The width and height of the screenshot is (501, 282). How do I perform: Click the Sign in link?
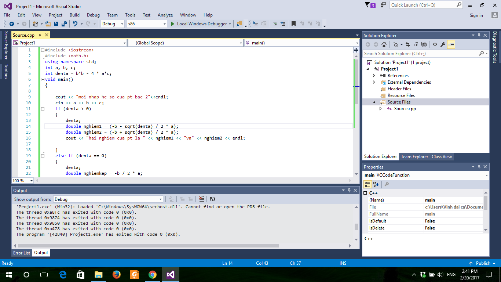pos(476,15)
